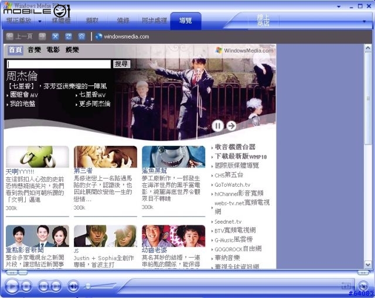The image size is (375, 298).
Task: Open the GoToWatch.tv link
Action: 233,185
